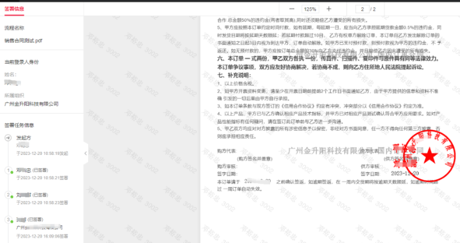Open the 销售合同测试.pdf file name

[23, 41]
